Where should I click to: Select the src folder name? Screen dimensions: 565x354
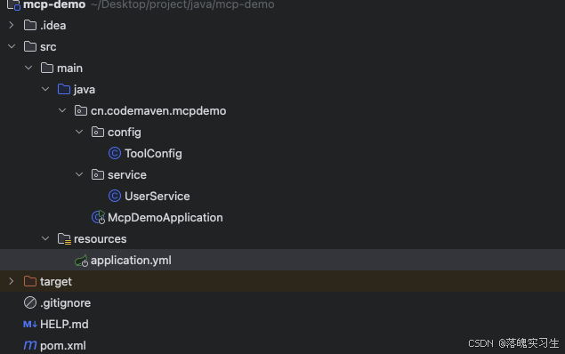pos(48,47)
